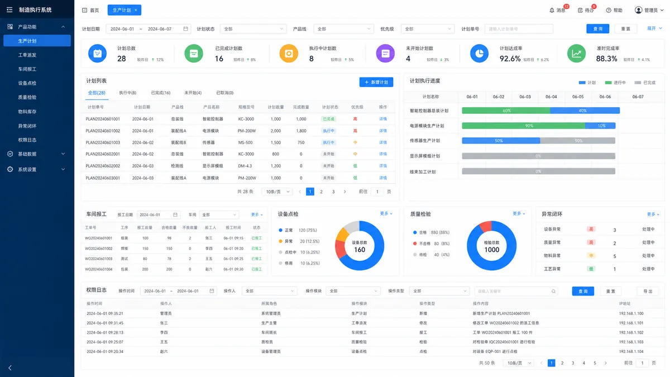Image resolution: width=670 pixels, height=377 pixels.
Task: Open the 10条/页 page size selector
Action: point(278,192)
